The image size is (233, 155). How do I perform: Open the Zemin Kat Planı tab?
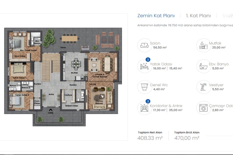[x=156, y=16]
